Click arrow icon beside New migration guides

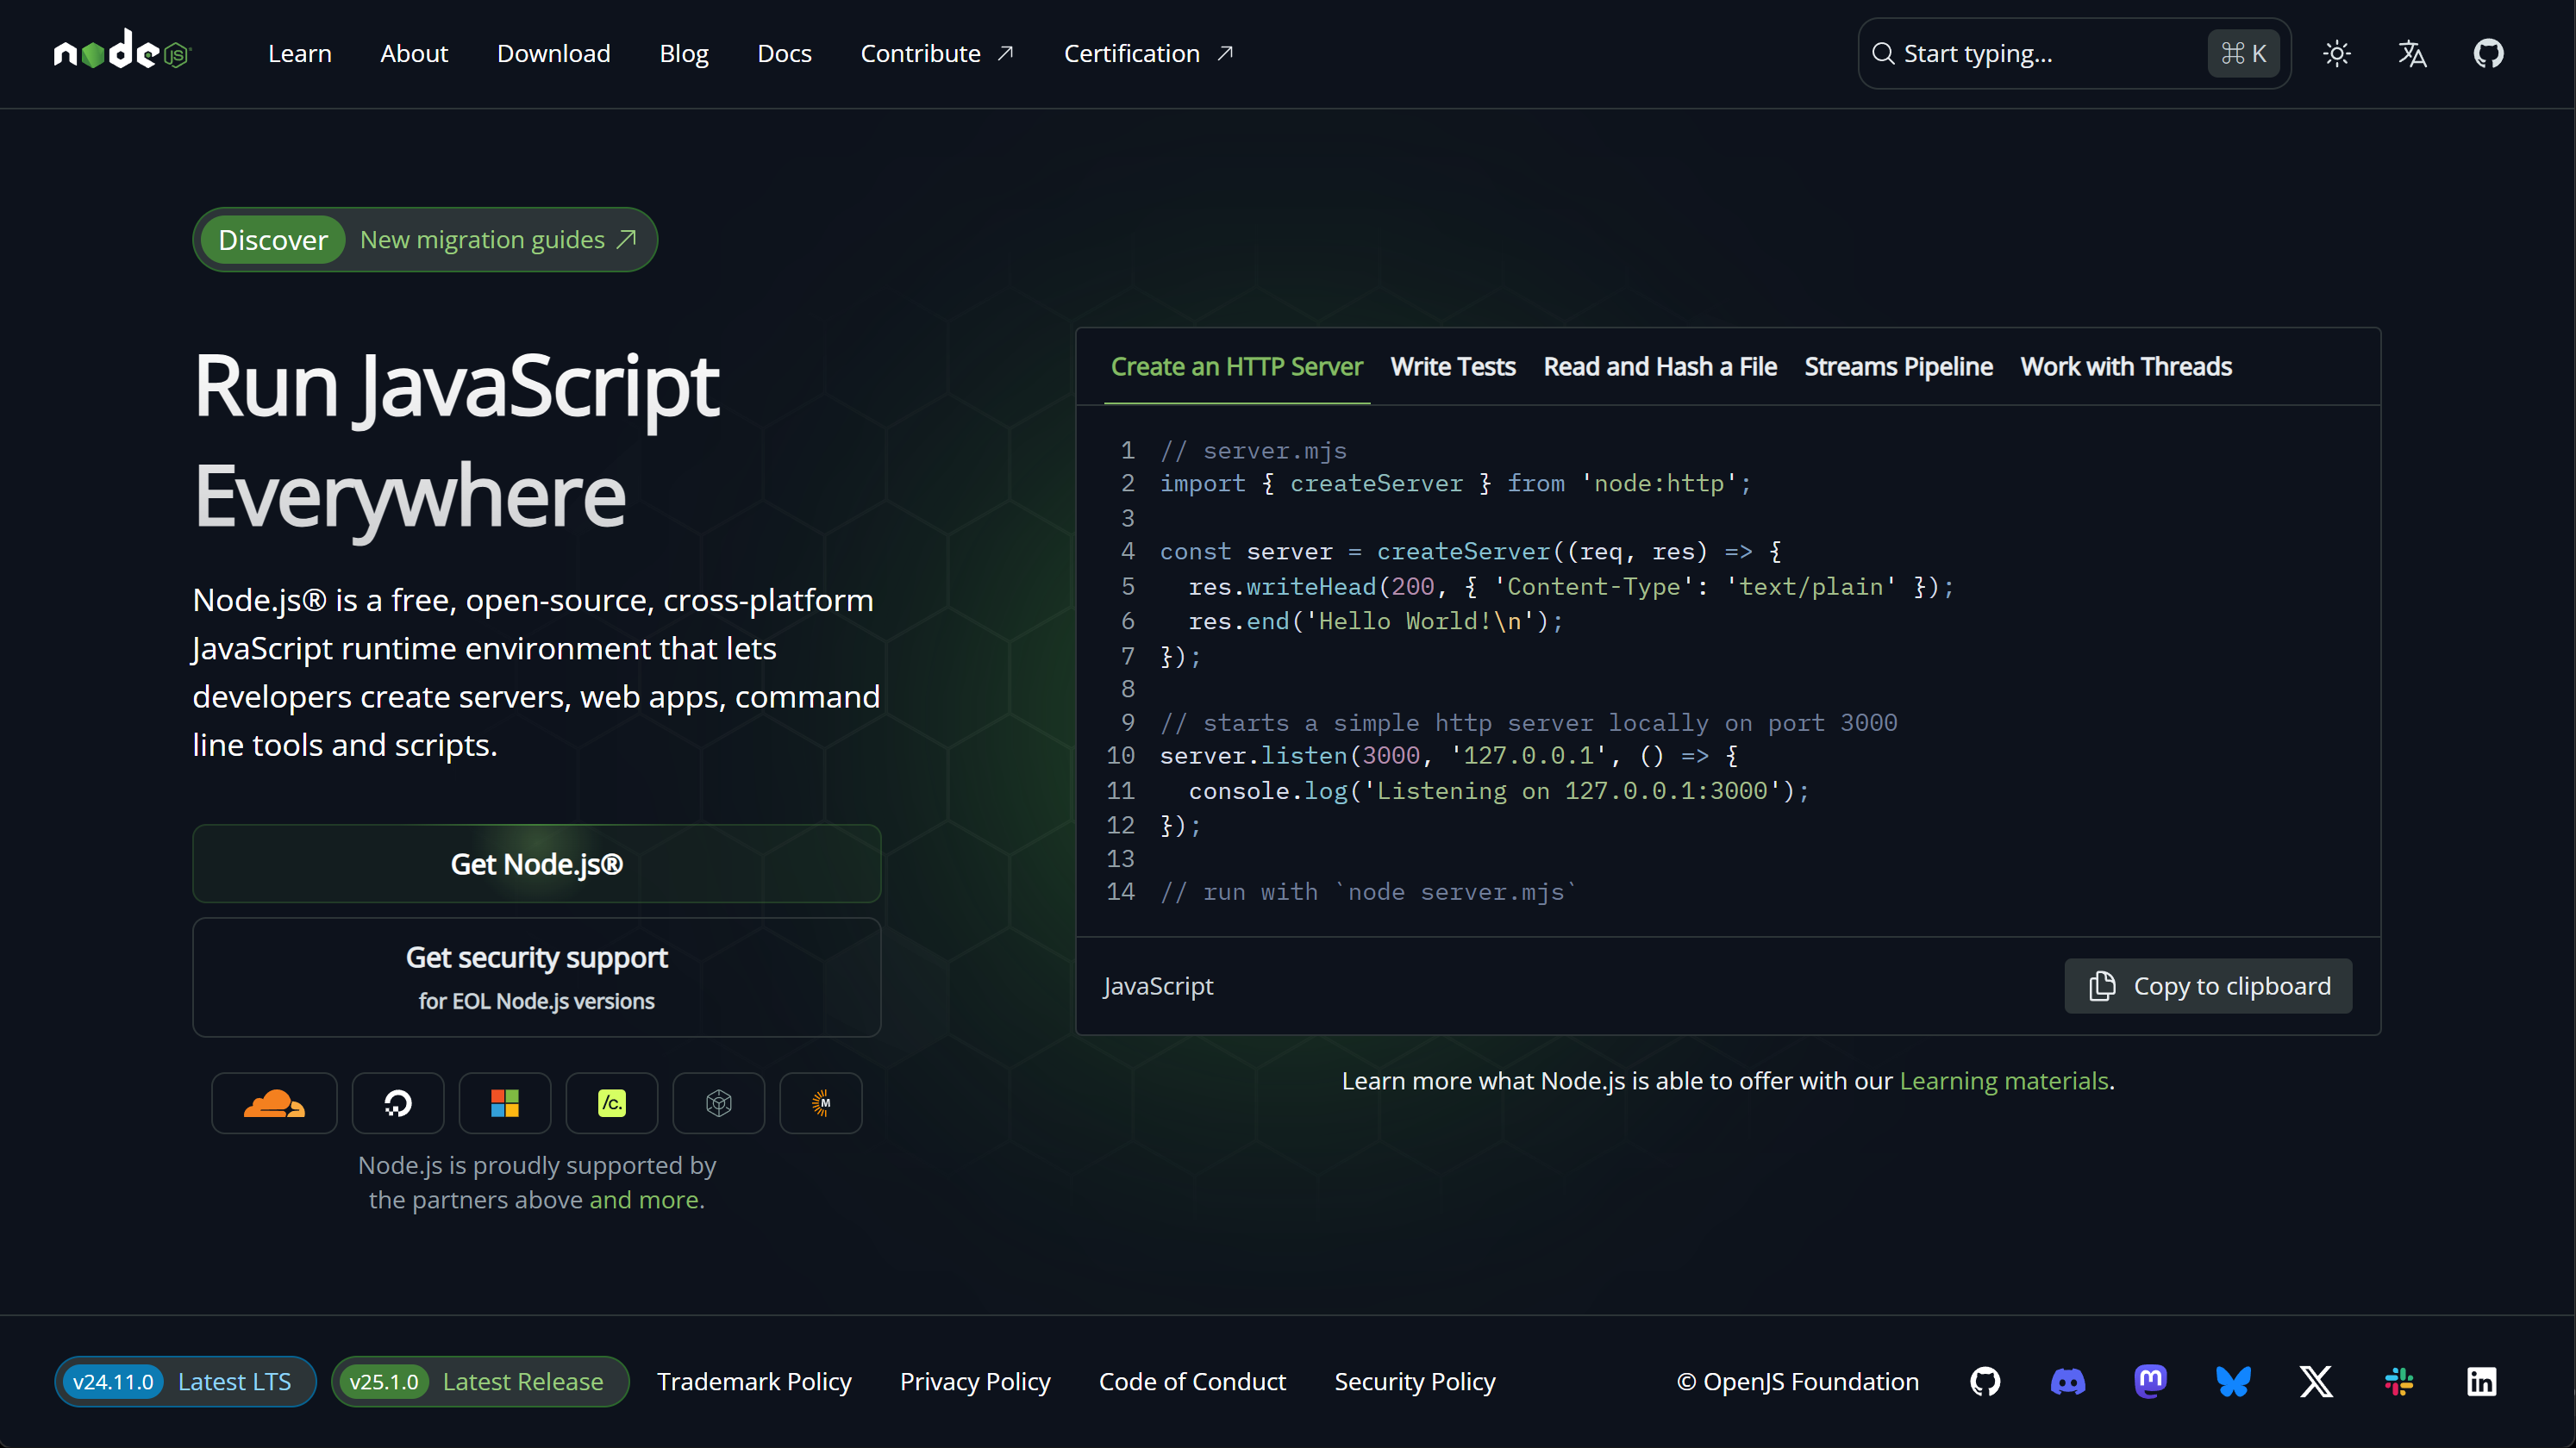point(626,239)
